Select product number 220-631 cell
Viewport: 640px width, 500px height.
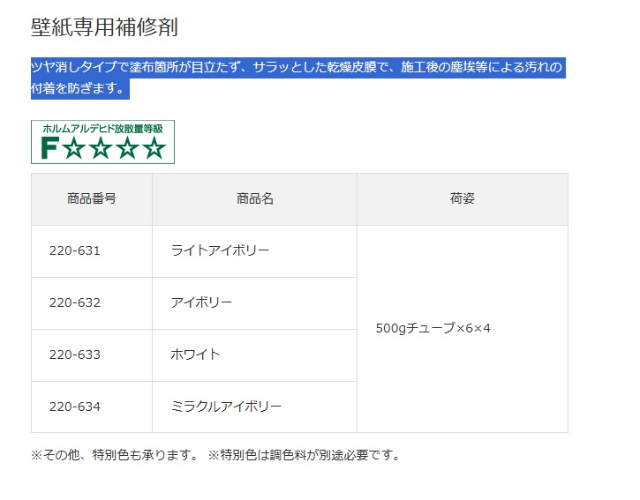point(75,250)
